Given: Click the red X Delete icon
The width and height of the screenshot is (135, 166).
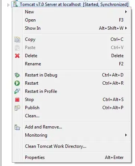Looking at the screenshot, I should point(17,56).
